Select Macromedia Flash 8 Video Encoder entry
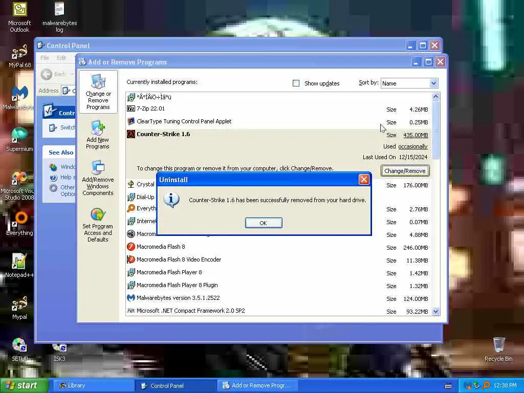The height and width of the screenshot is (393, 524). point(279,259)
